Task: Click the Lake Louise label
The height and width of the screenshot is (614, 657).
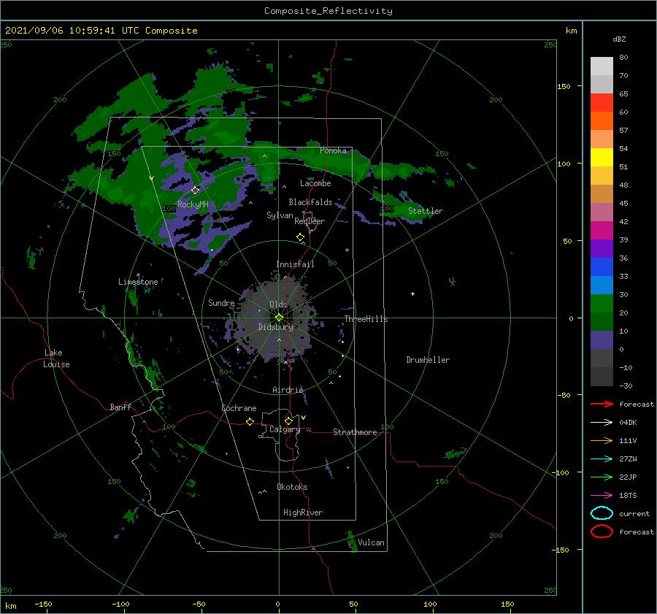Action: 56,358
